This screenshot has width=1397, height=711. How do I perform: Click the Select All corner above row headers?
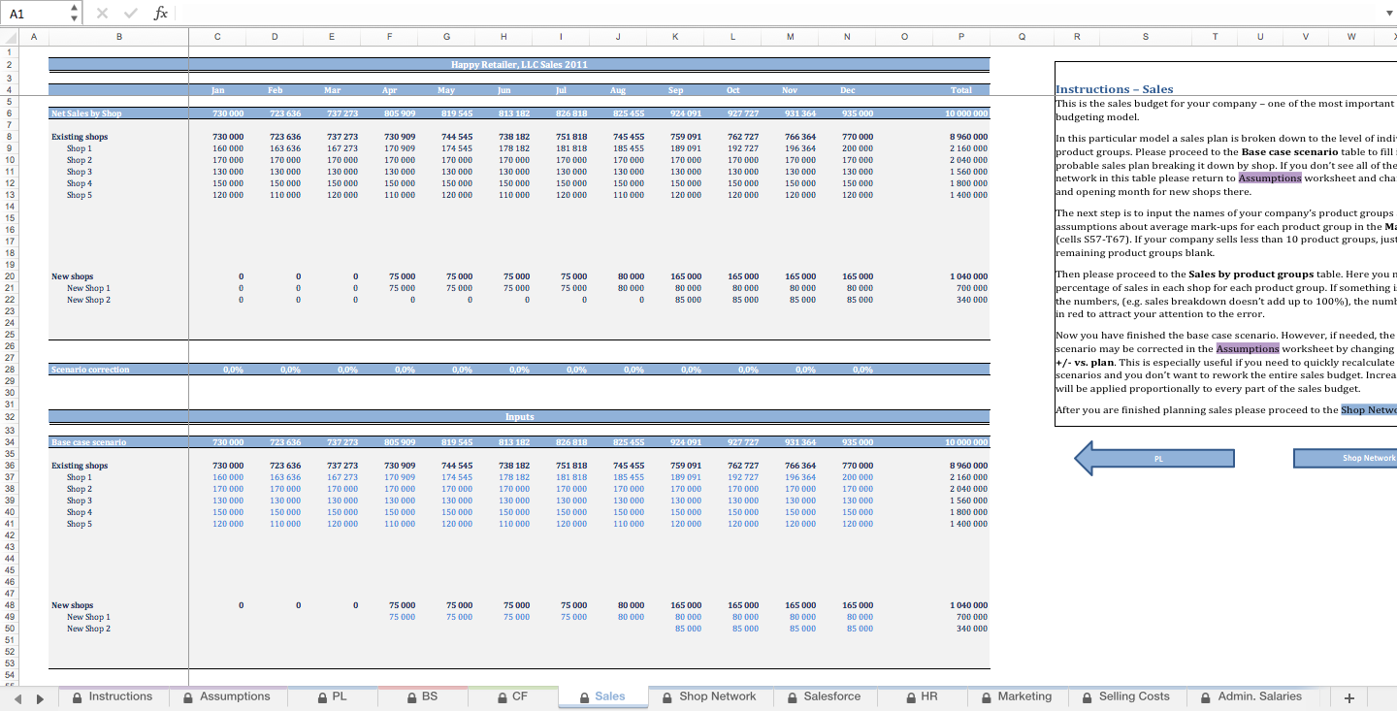coord(10,36)
